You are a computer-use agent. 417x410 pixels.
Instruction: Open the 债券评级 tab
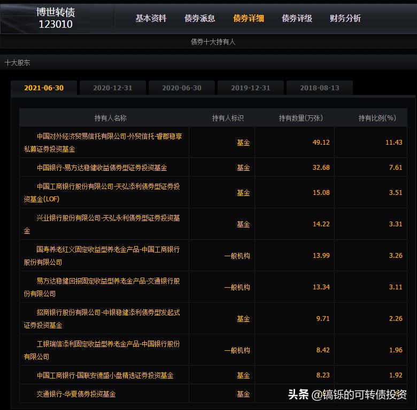[x=297, y=18]
